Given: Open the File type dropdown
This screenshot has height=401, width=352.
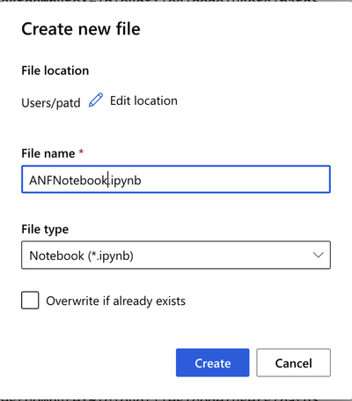Looking at the screenshot, I should click(x=176, y=255).
